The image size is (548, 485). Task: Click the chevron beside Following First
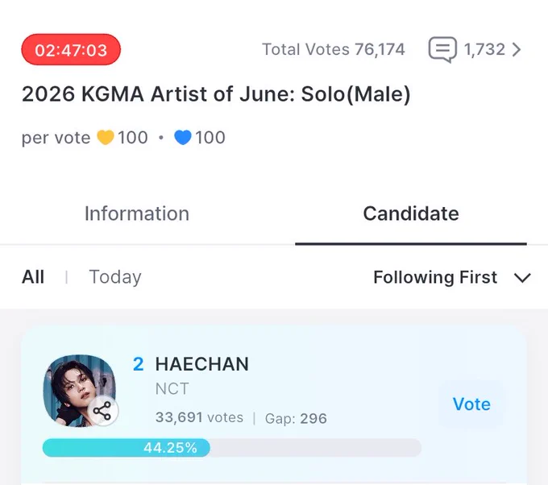point(522,278)
